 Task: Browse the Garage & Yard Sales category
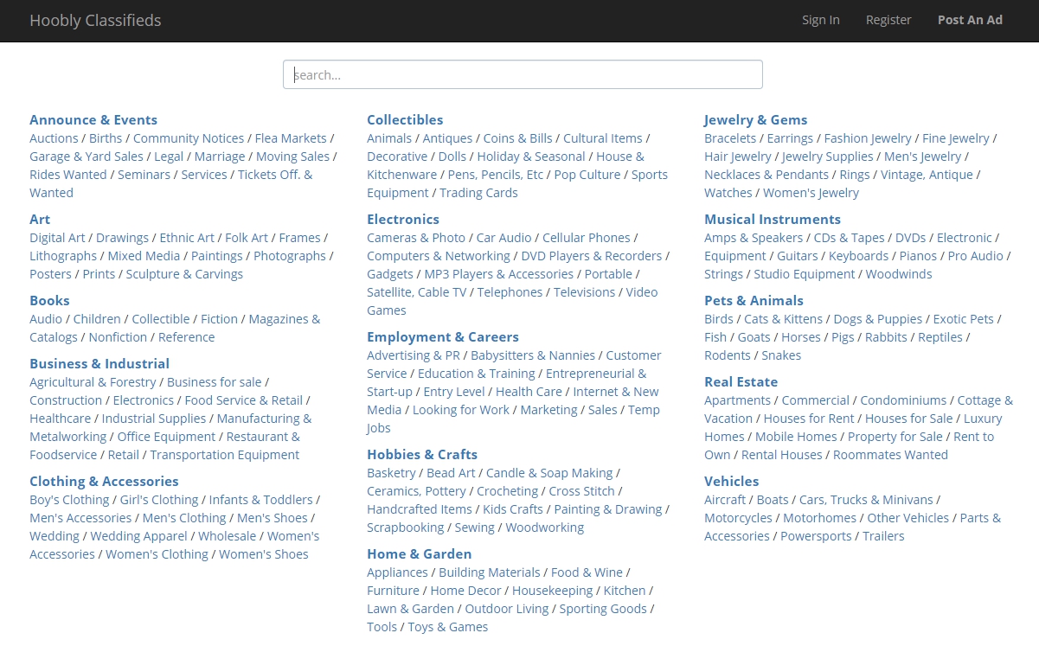pyautogui.click(x=87, y=157)
